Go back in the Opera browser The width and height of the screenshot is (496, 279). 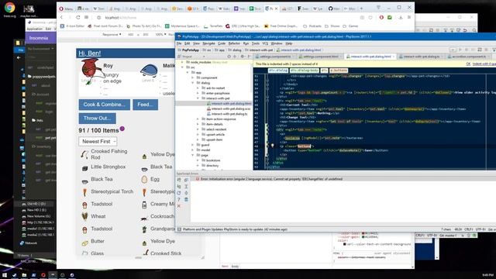62,18
